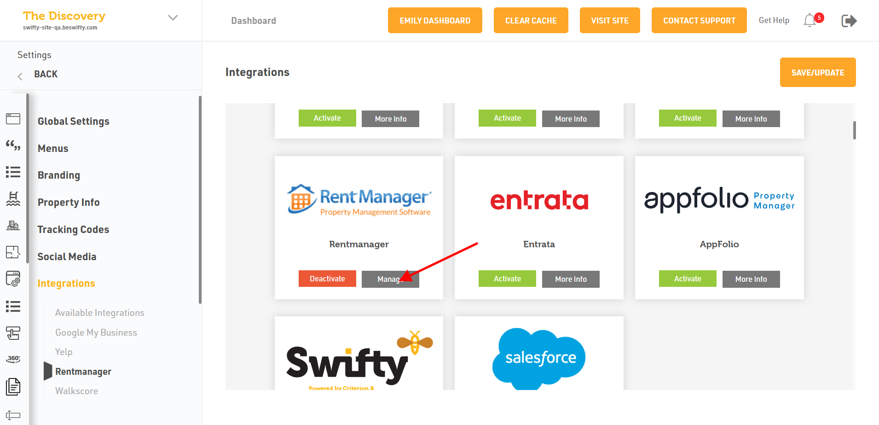Open Global Settings menu item
Image resolution: width=879 pixels, height=425 pixels.
click(x=73, y=122)
